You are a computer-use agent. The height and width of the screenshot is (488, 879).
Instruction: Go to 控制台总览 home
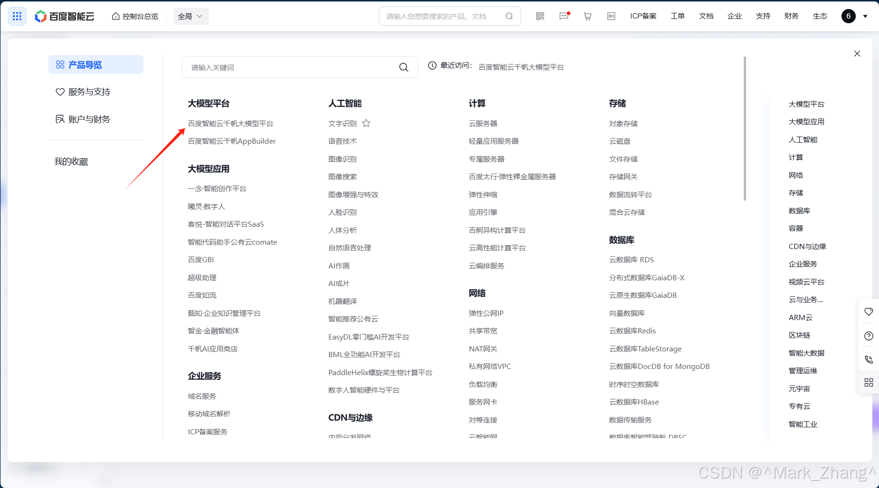(135, 16)
